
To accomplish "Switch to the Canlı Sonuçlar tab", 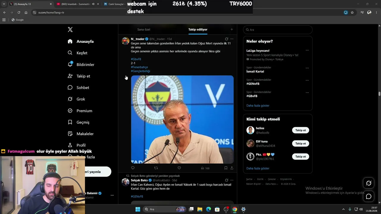I will (115, 4).
